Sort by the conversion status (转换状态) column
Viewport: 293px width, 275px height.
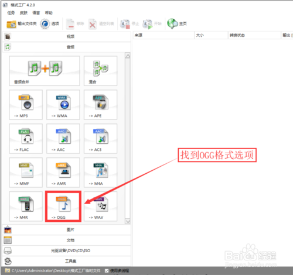(x=254, y=35)
